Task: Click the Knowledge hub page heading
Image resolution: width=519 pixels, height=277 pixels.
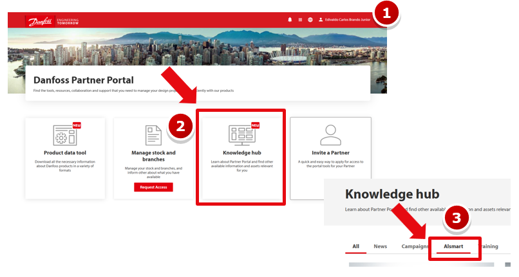Action: click(392, 194)
